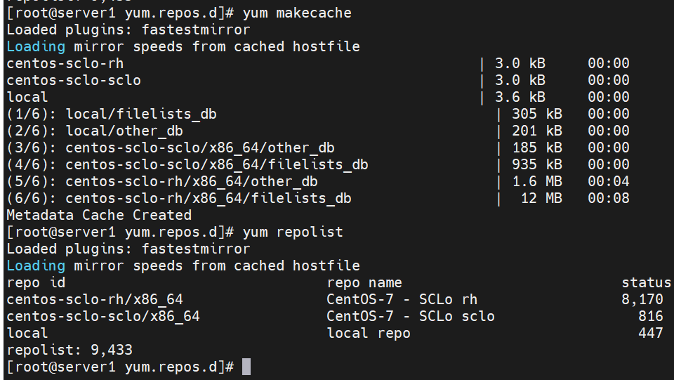Click the 'centos-sclo-sclo/x86_64' repo id

point(103,316)
